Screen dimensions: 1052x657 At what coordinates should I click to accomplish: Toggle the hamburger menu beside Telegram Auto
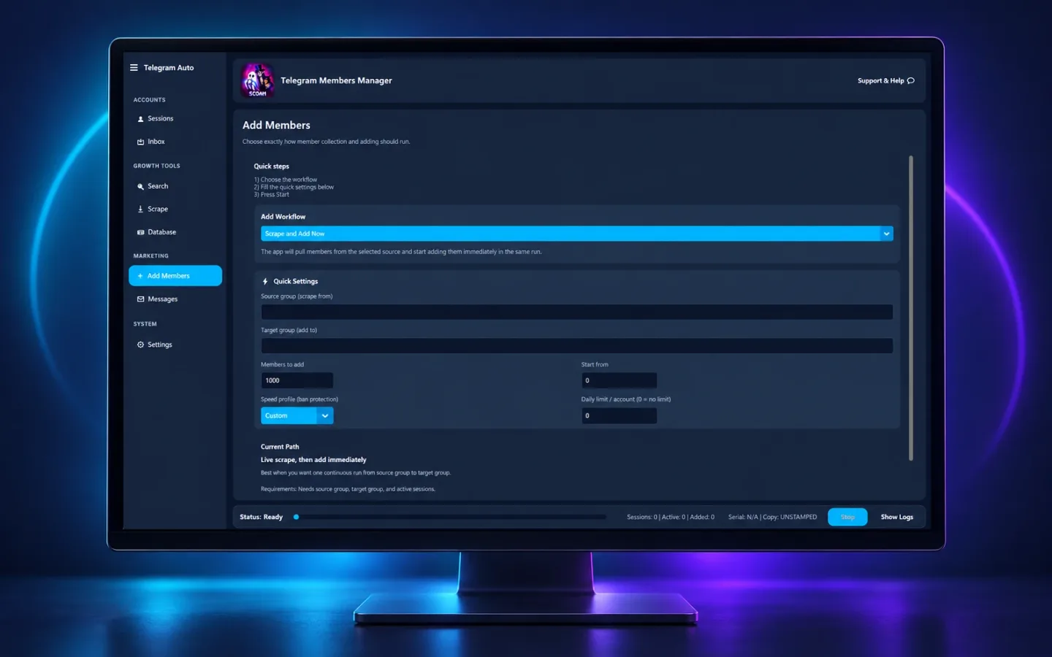[x=134, y=68]
